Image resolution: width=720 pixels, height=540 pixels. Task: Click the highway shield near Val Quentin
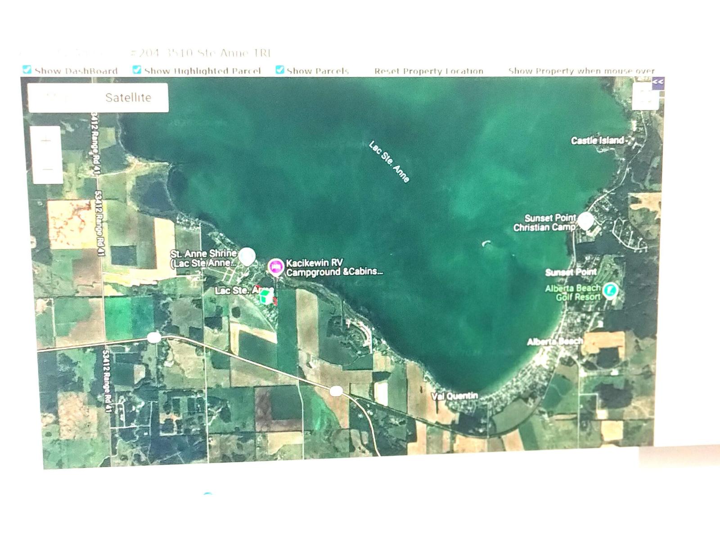tap(336, 391)
